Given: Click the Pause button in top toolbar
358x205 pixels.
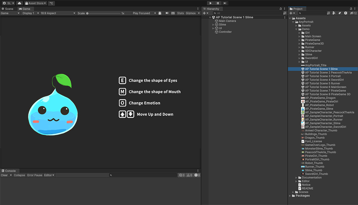Looking at the screenshot, I should (x=218, y=3).
